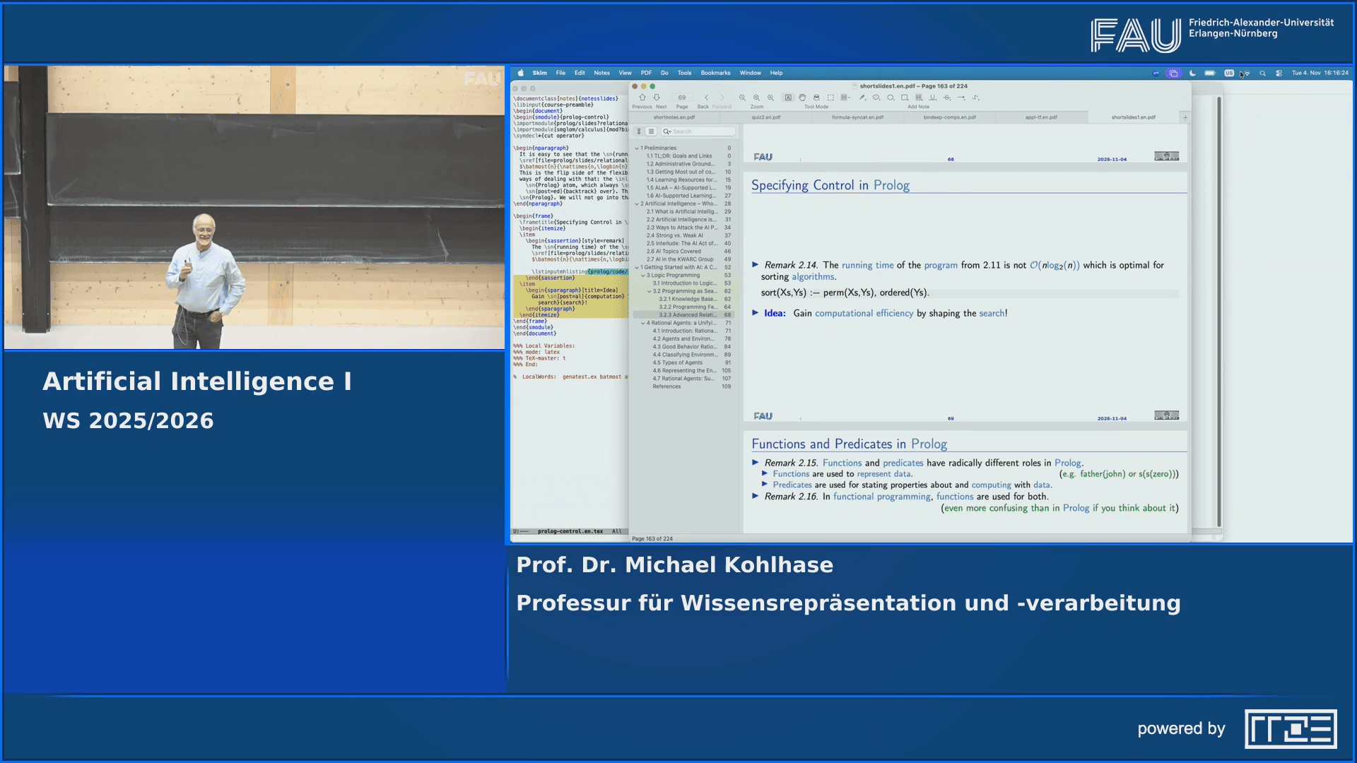Add an underline note from Add Note toolbar

point(933,97)
